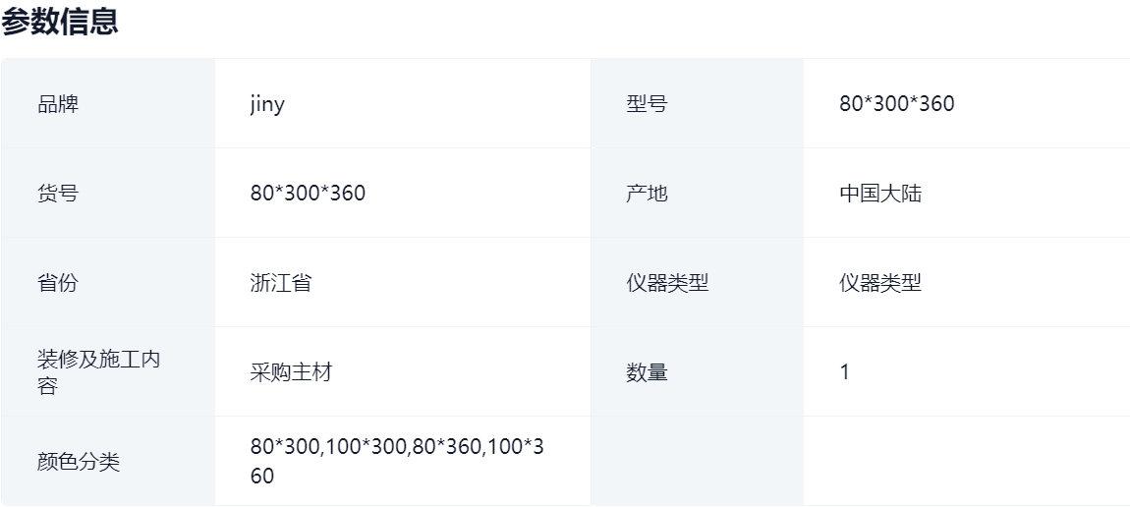Click the 装修及施工内容 label cell
This screenshot has width=1130, height=507.
[x=98, y=372]
